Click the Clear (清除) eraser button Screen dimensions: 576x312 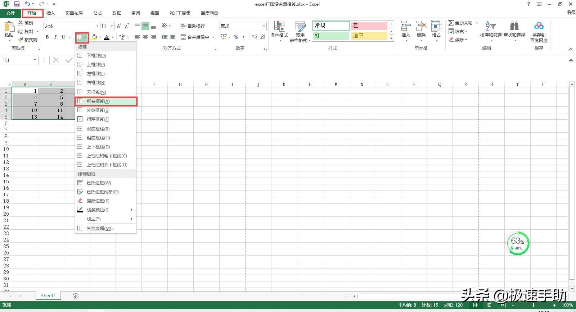[458, 40]
